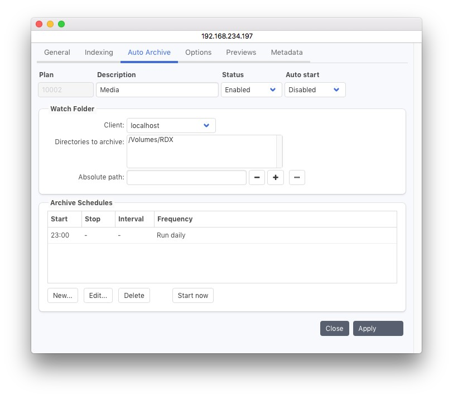This screenshot has height=398, width=453.
Task: Click the Description field containing Media
Action: 157,90
